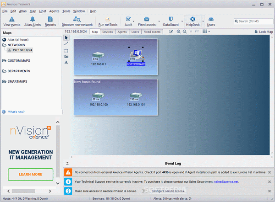
Task: Open the Atlas menu
Action: 23,11
